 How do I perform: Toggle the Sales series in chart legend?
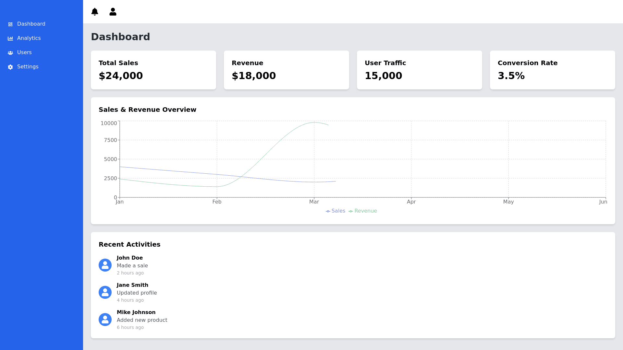click(336, 211)
